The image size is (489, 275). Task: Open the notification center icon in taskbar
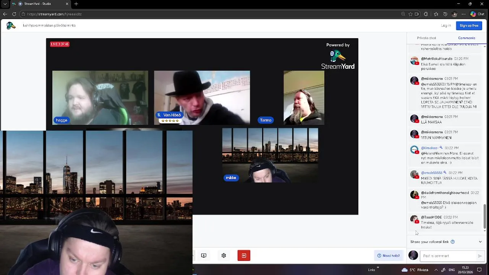479,270
